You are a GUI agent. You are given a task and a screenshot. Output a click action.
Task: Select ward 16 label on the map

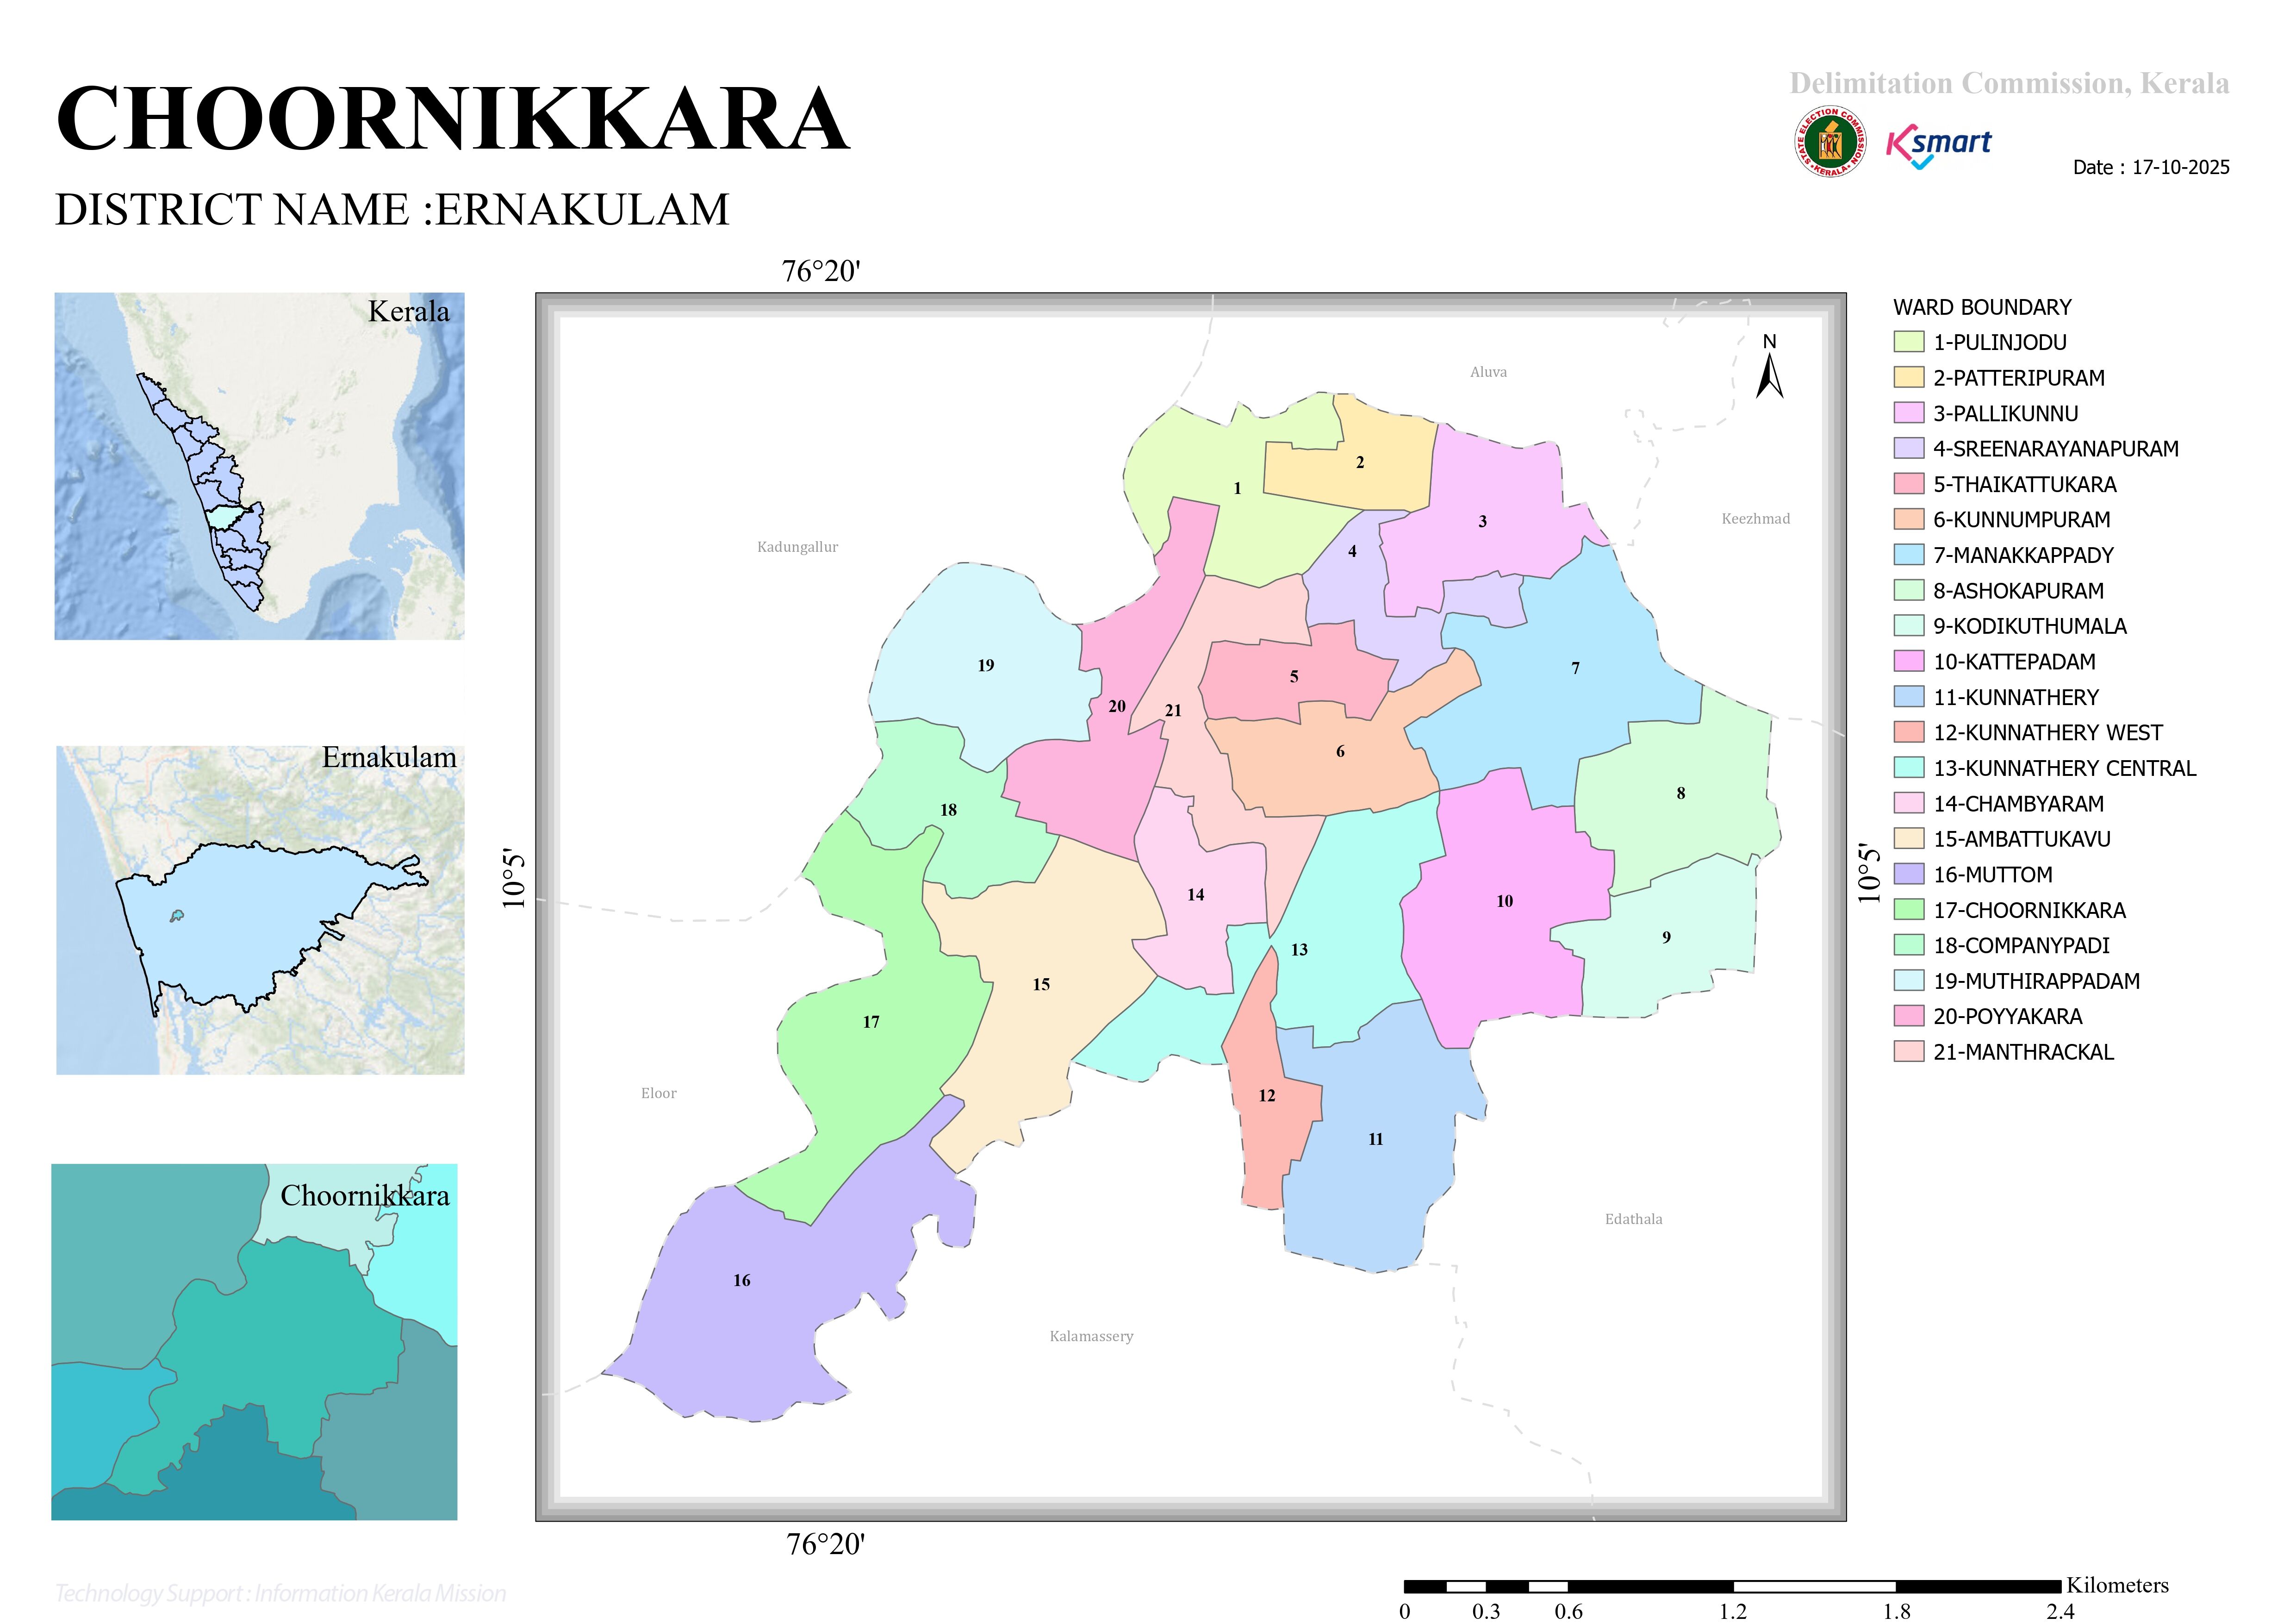(742, 1280)
